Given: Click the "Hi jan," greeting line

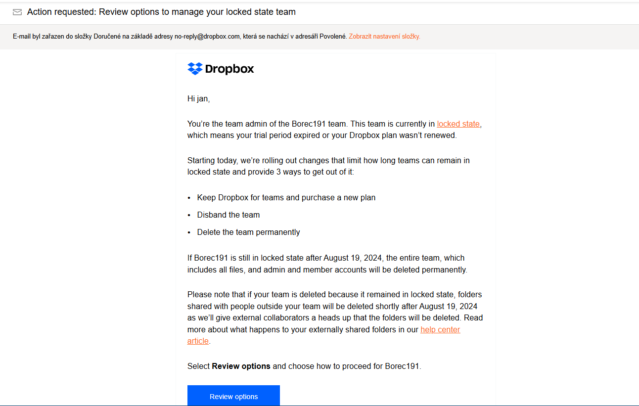Looking at the screenshot, I should [x=198, y=99].
